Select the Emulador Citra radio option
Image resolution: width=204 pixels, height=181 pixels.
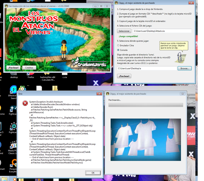tap(125, 45)
